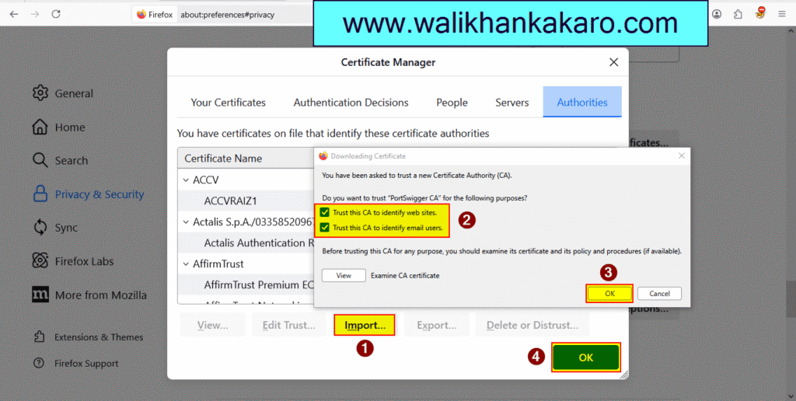Select the Authorities tab
Screen dimensions: 796x401
point(582,102)
